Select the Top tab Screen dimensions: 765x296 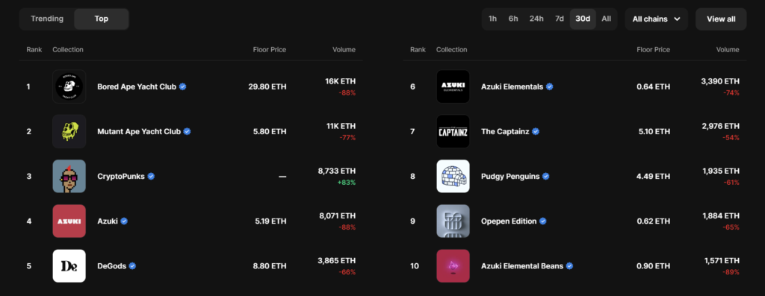point(102,19)
